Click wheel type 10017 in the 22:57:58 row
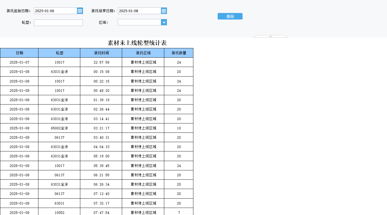The height and width of the screenshot is (215, 387). (59, 62)
